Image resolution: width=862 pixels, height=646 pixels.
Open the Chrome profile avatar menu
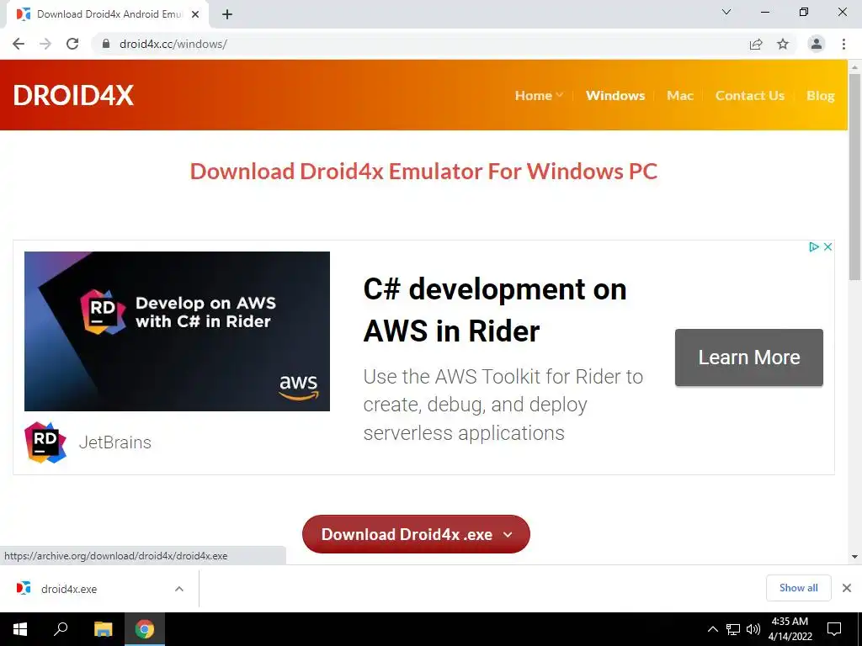pyautogui.click(x=817, y=44)
